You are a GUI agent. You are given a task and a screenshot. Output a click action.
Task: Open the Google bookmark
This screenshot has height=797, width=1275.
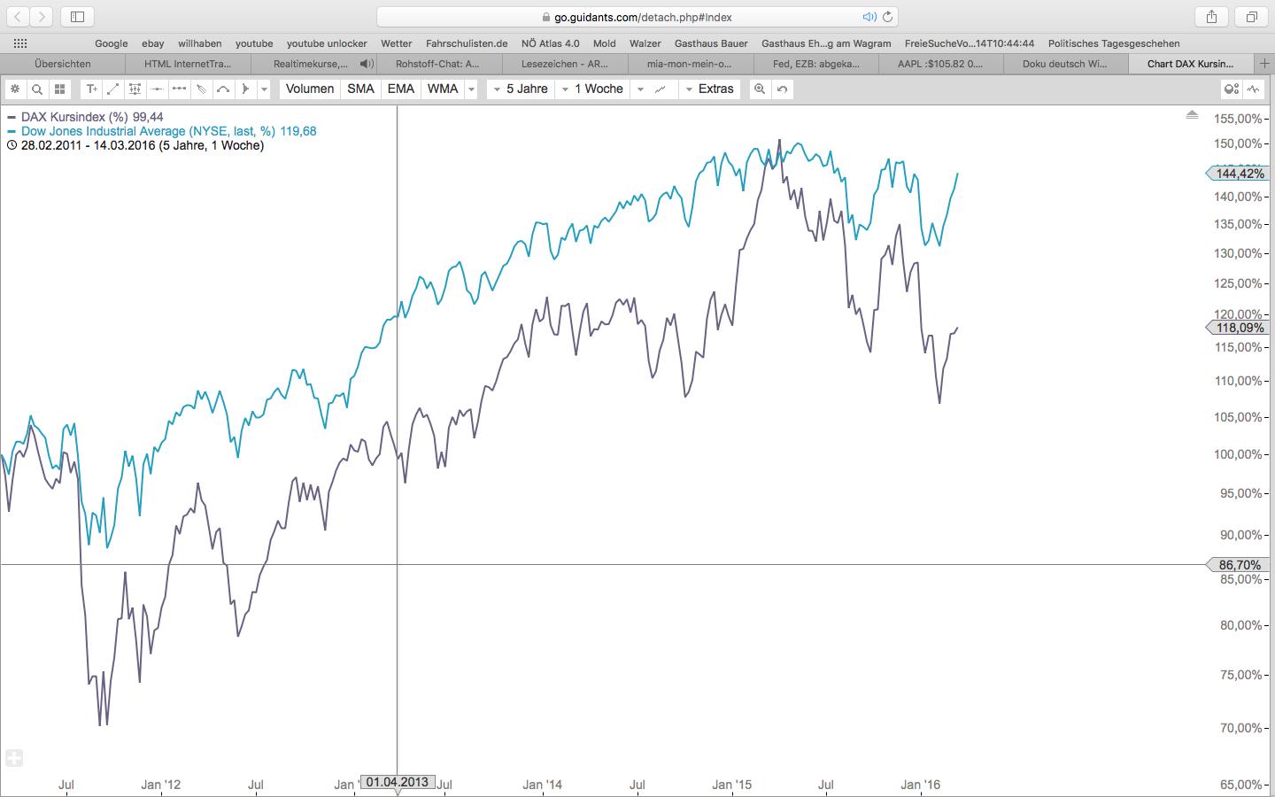(112, 43)
